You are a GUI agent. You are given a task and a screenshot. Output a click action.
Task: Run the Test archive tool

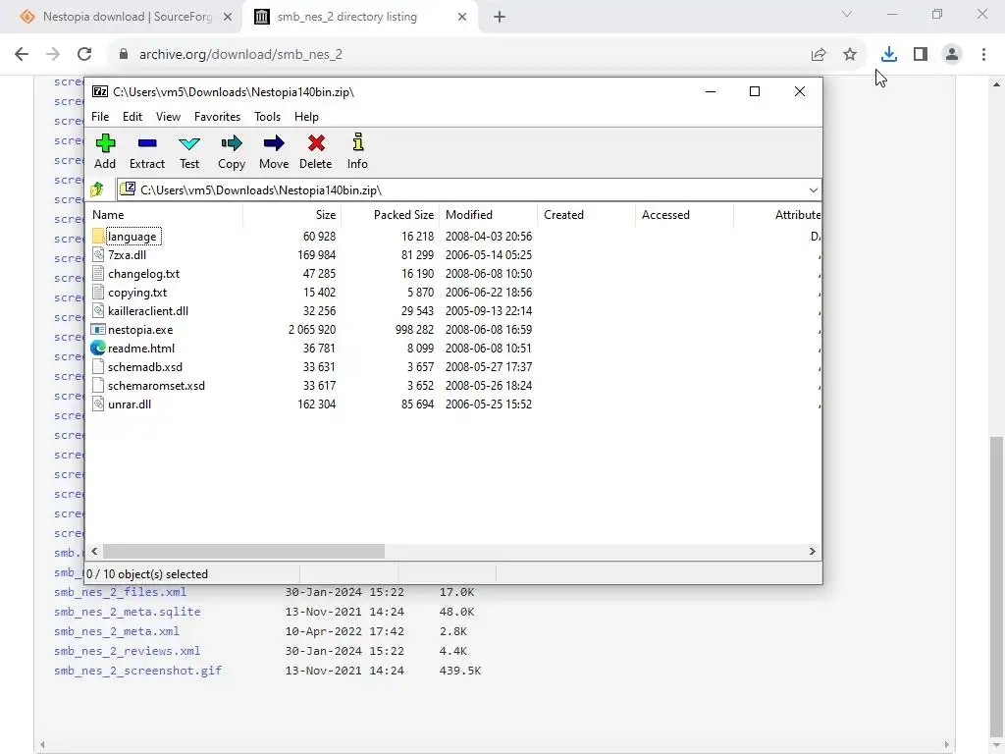click(189, 143)
